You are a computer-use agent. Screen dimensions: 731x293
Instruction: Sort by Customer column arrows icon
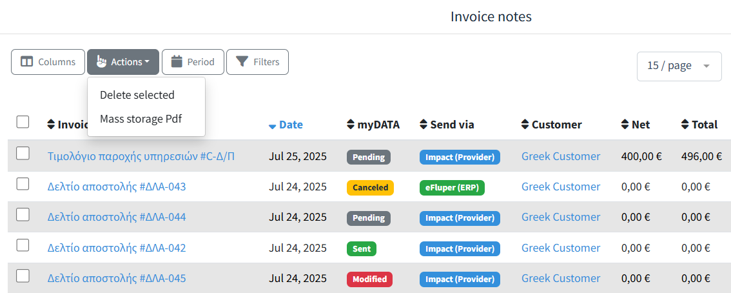coord(525,125)
